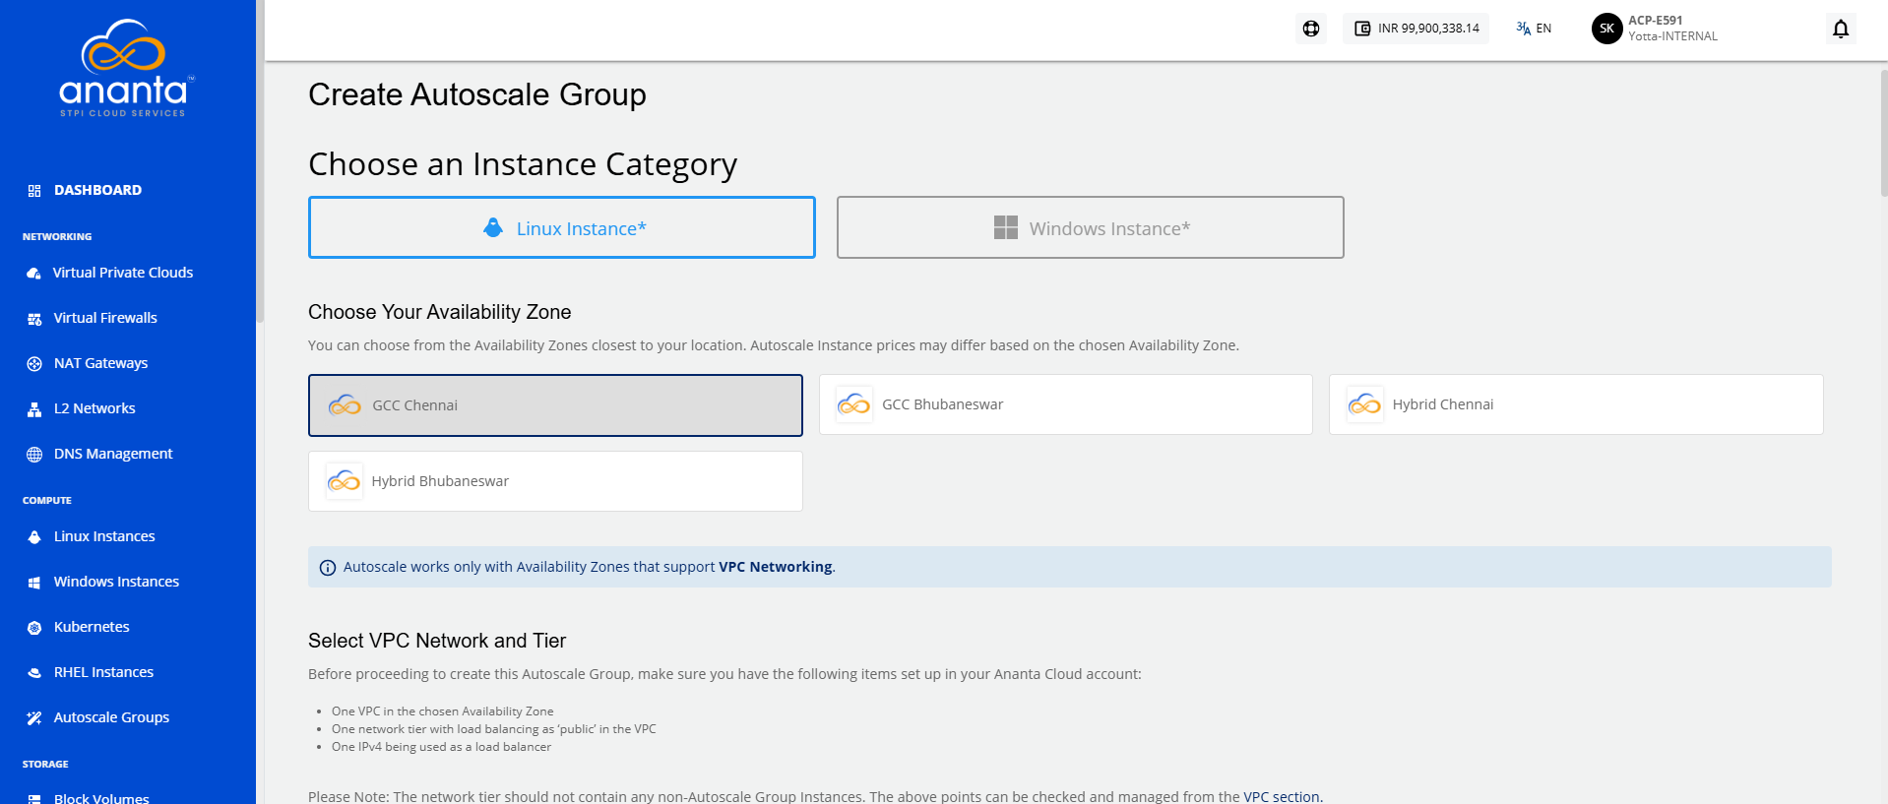Click the sidebar scrollbar
Viewport: 1888px width, 804px height.
[260, 161]
